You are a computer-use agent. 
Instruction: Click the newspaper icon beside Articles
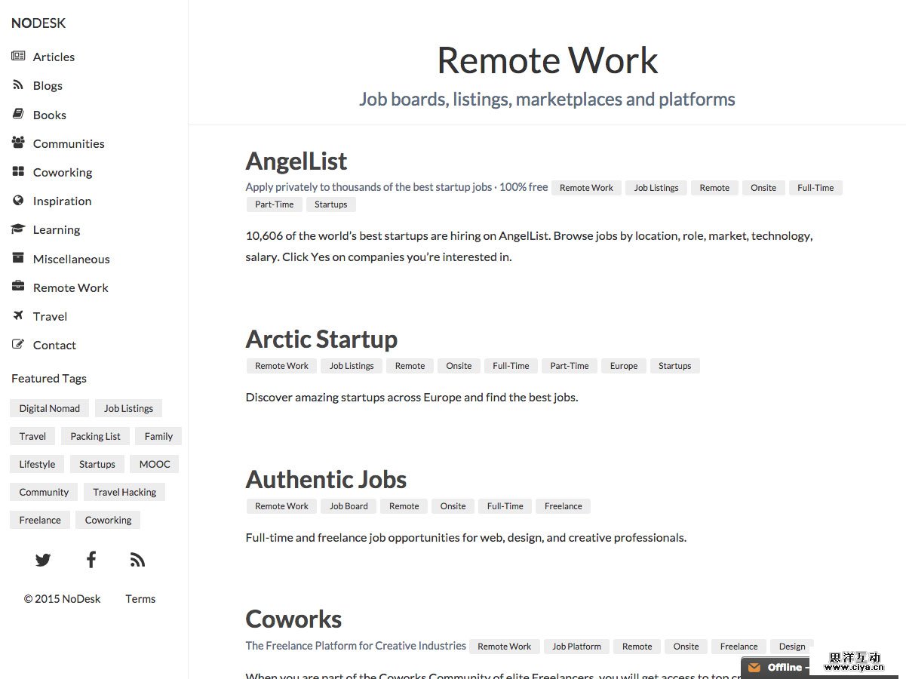(x=18, y=56)
